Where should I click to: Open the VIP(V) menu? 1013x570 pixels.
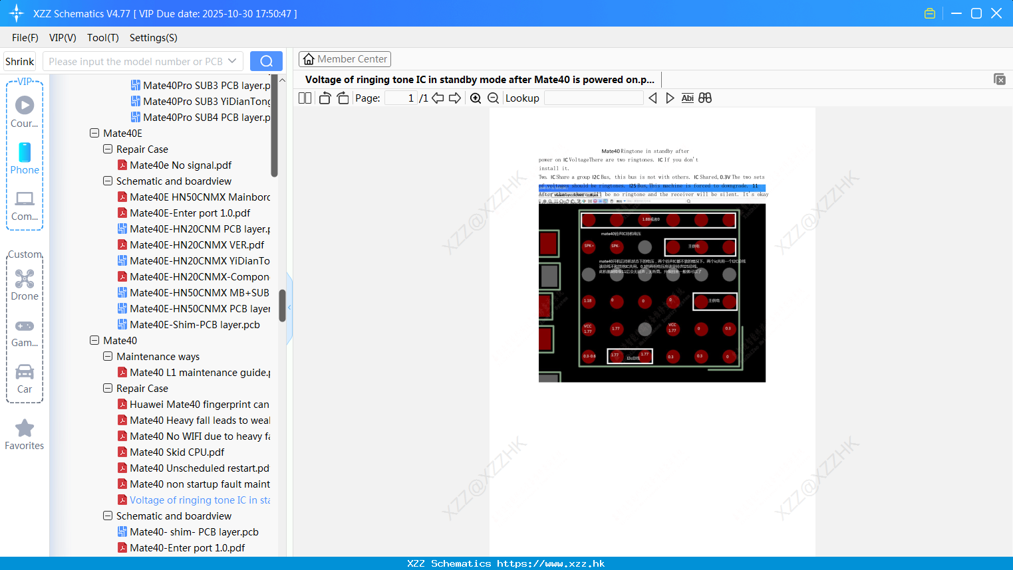[63, 38]
